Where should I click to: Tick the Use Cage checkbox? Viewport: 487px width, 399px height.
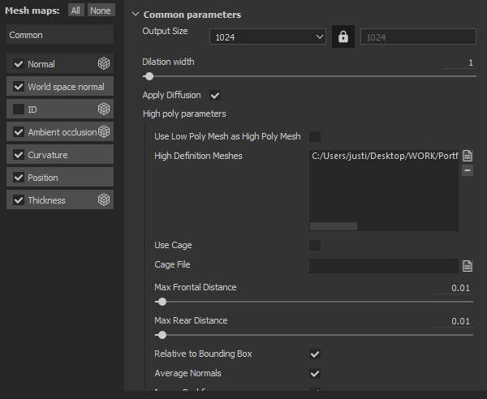315,245
